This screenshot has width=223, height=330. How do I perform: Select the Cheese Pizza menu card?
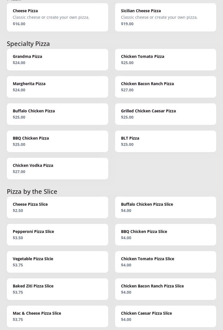57,17
